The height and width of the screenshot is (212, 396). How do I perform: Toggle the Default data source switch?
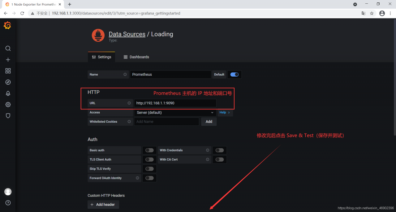coord(235,74)
